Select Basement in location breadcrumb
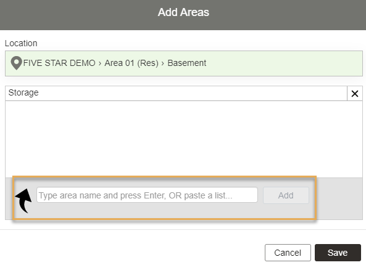This screenshot has width=366, height=265. tap(187, 63)
